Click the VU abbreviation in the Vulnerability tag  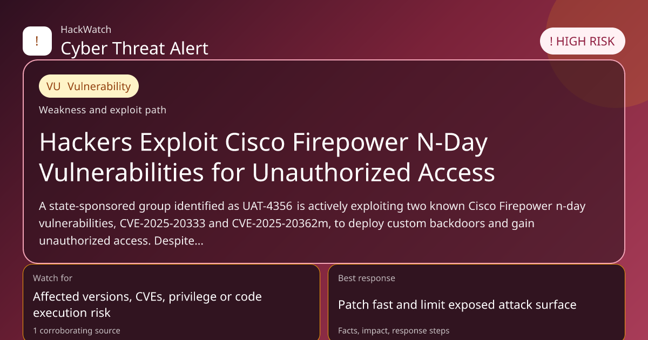(x=53, y=86)
